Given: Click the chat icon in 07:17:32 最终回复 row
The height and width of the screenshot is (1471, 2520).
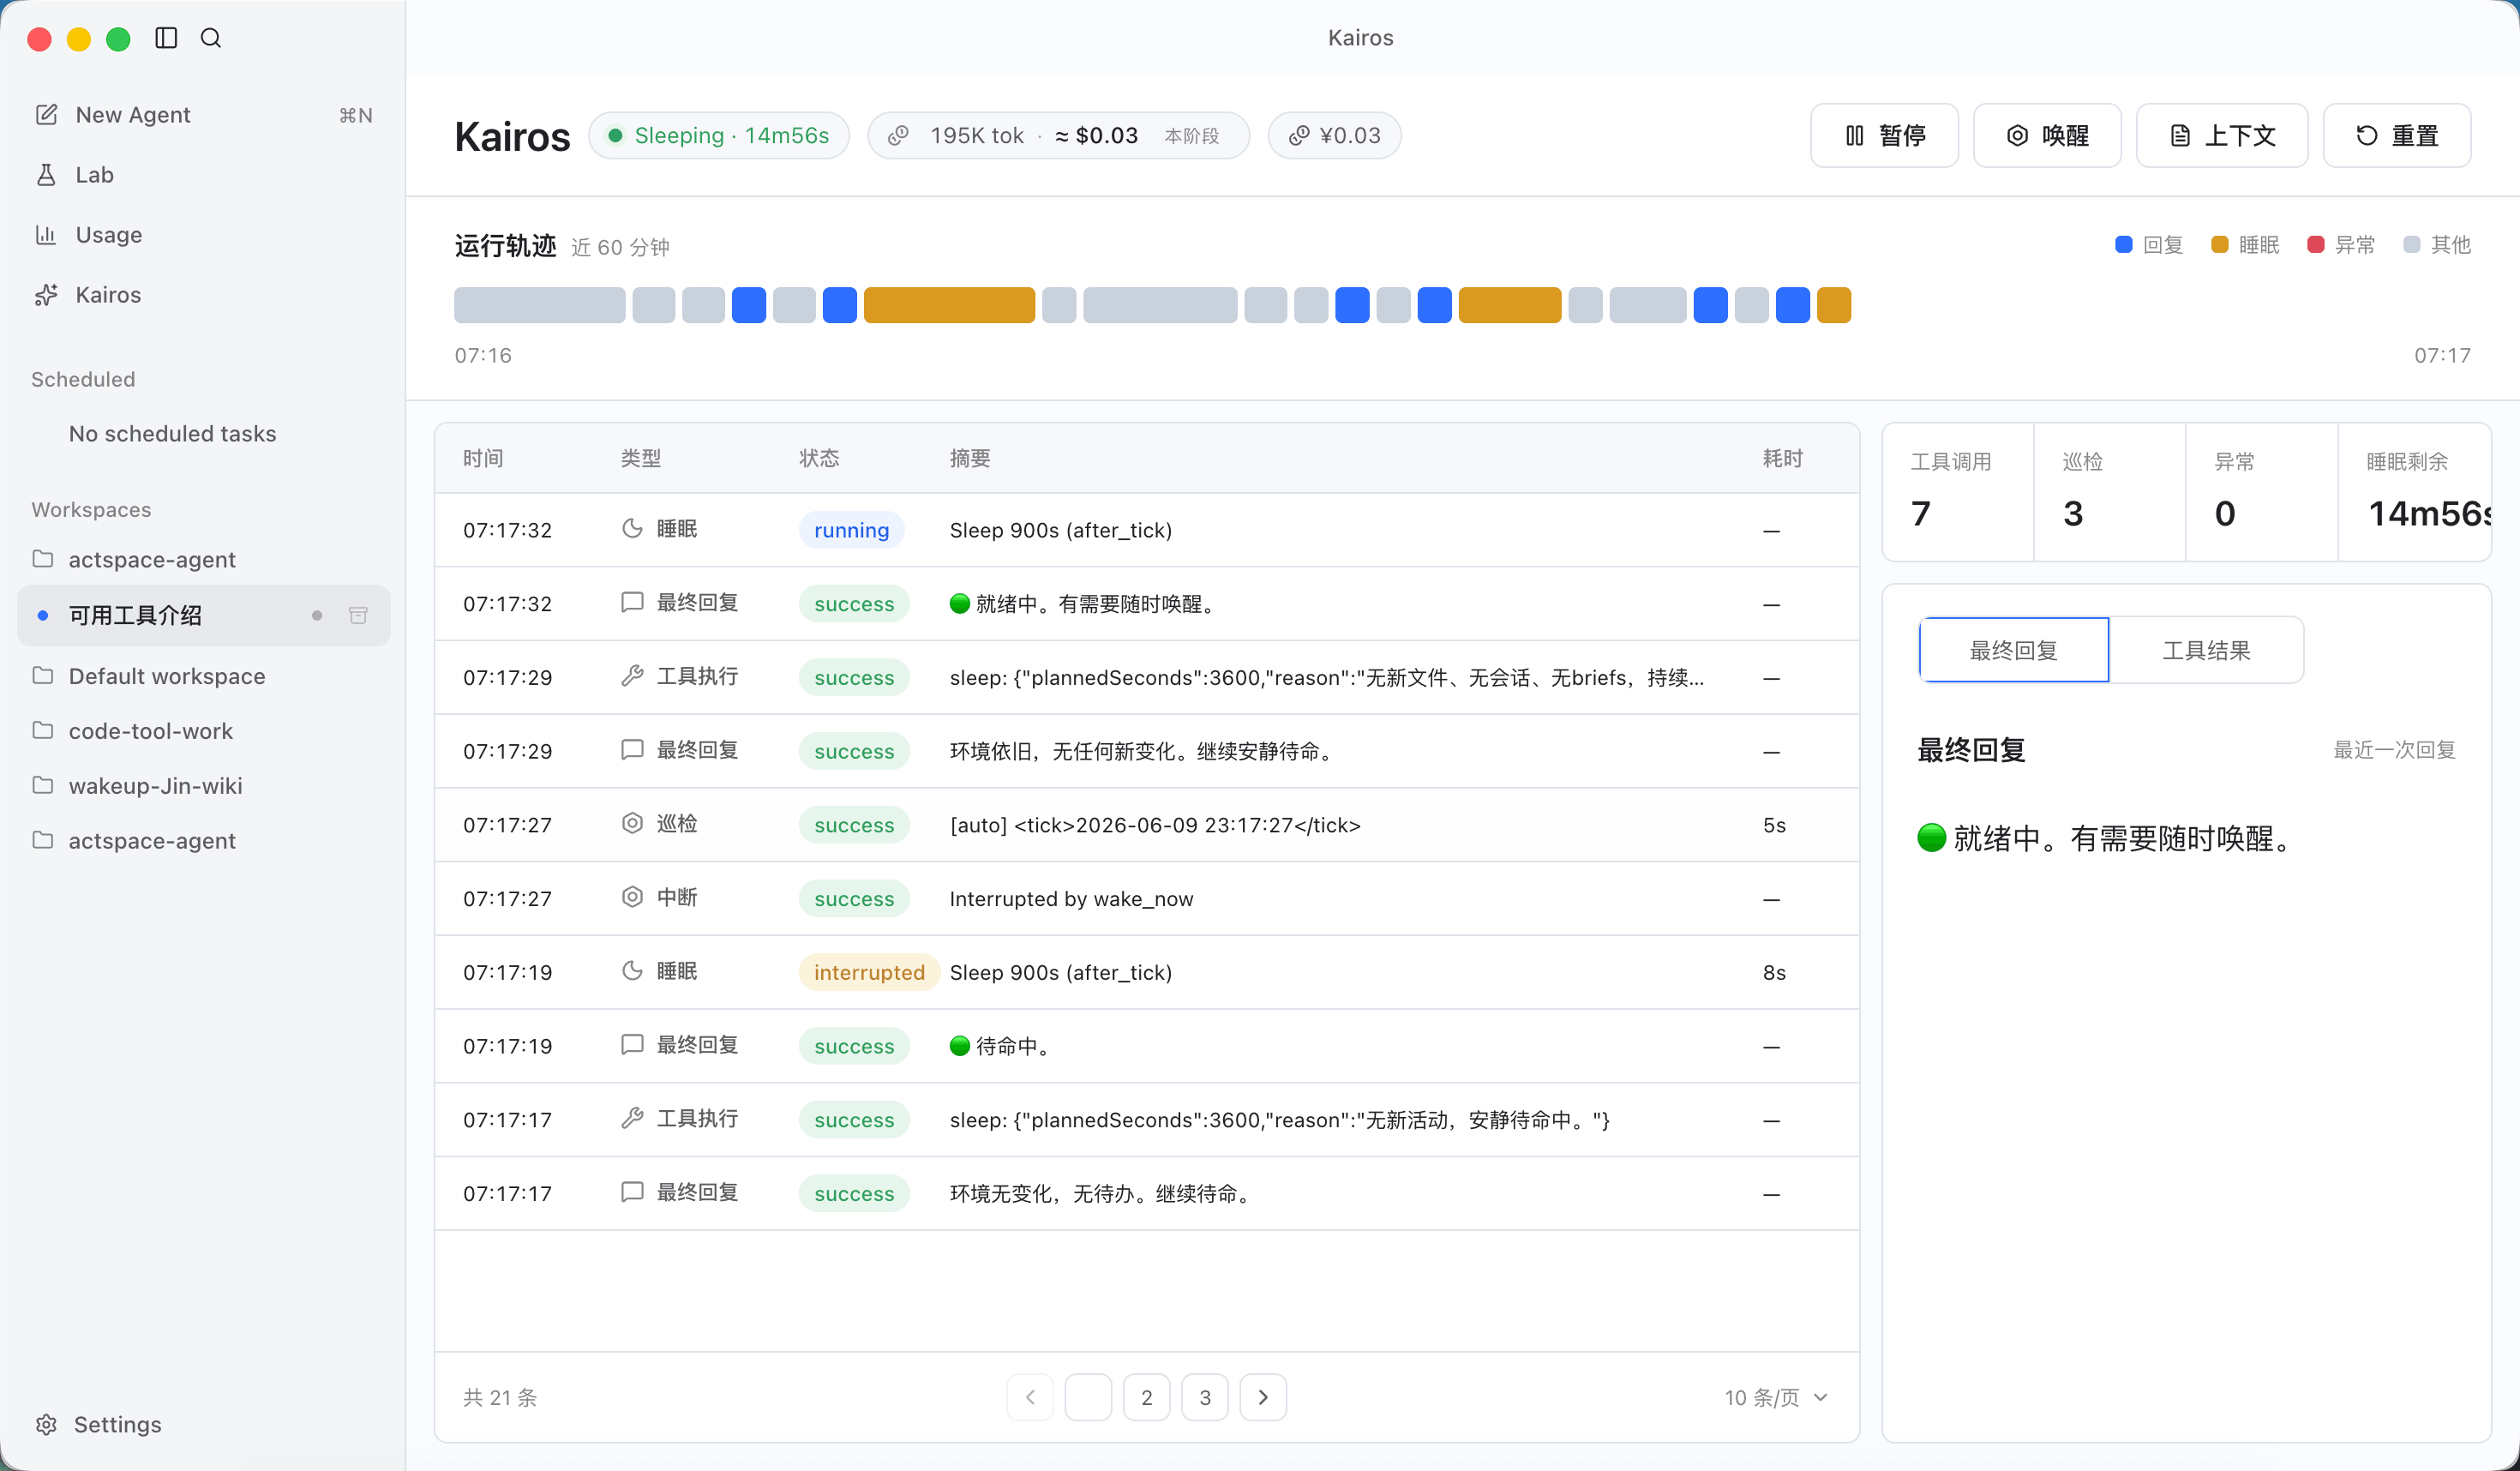Looking at the screenshot, I should coord(632,602).
